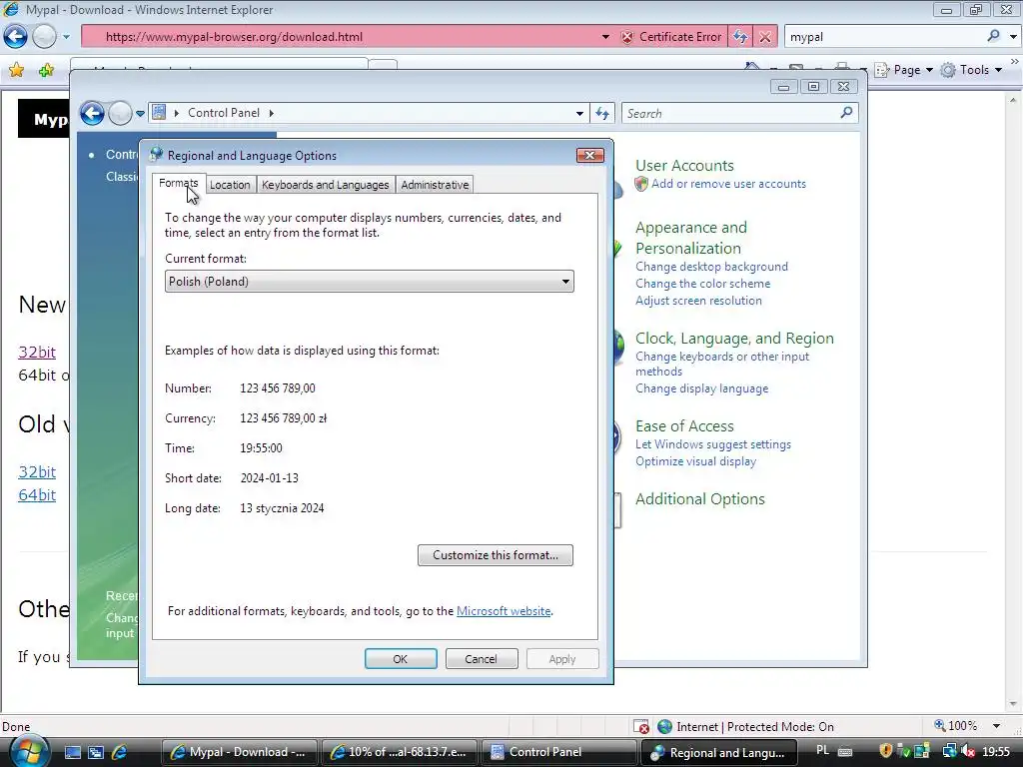
Task: Click Switch between windows quick launch icon
Action: (x=96, y=752)
